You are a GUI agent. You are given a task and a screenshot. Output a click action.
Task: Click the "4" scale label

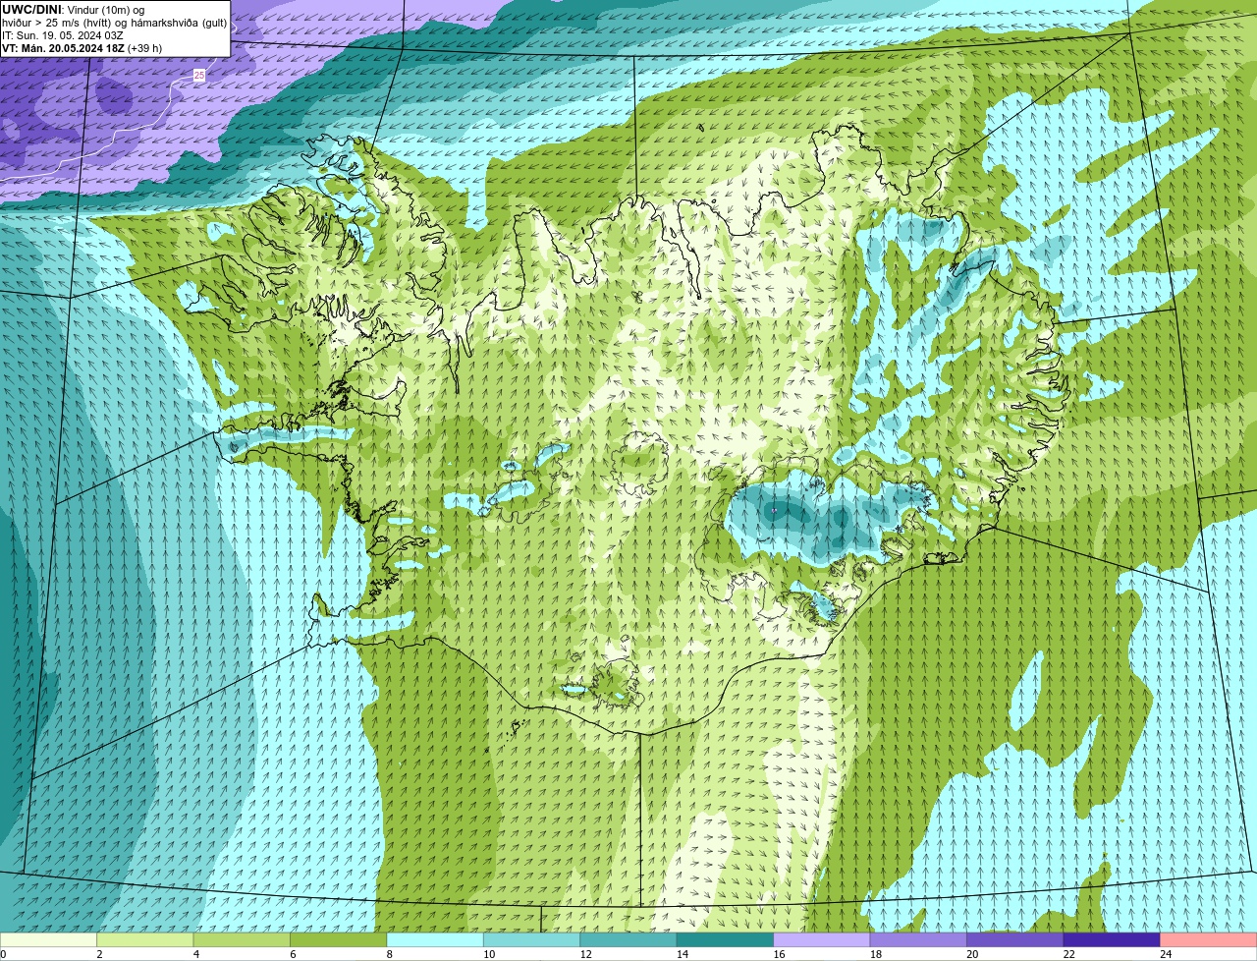[x=195, y=954]
